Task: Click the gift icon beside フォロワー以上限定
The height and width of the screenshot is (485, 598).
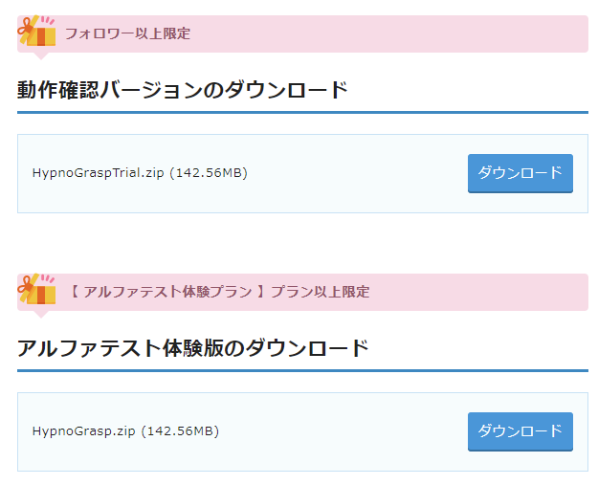Action: pyautogui.click(x=37, y=33)
